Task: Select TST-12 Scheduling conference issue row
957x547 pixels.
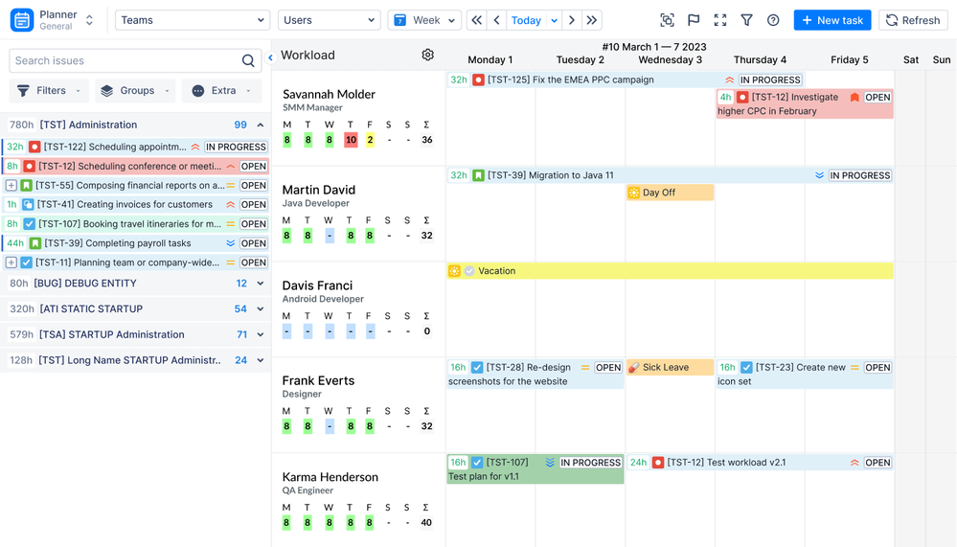Action: click(x=135, y=166)
